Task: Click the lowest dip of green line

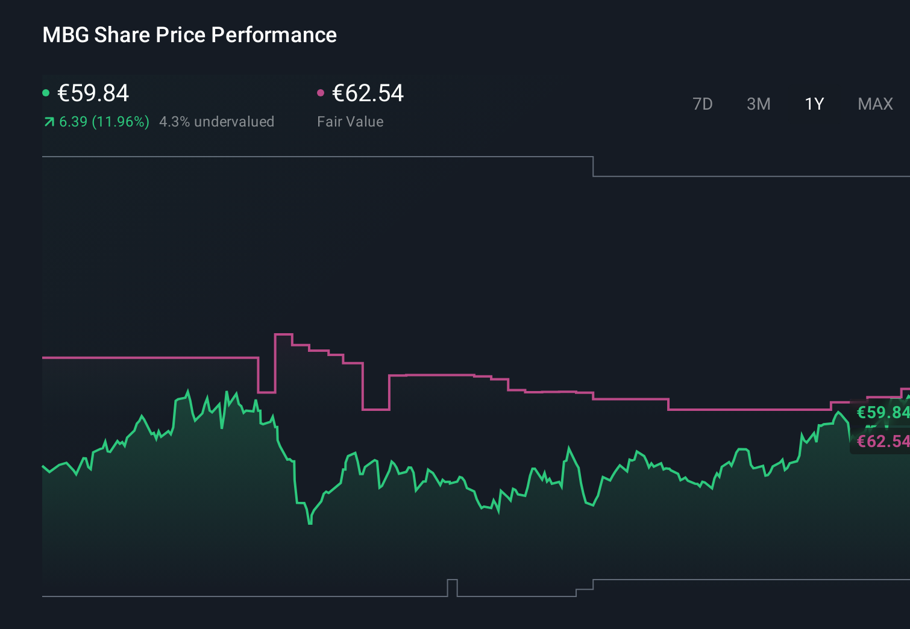Action: click(x=310, y=523)
